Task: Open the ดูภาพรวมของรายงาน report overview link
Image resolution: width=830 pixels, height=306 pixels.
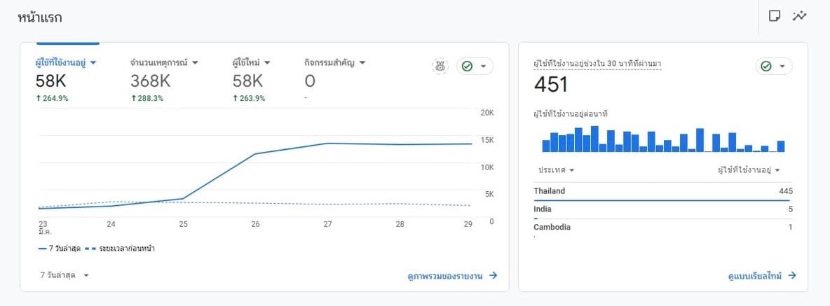Action: pos(447,276)
